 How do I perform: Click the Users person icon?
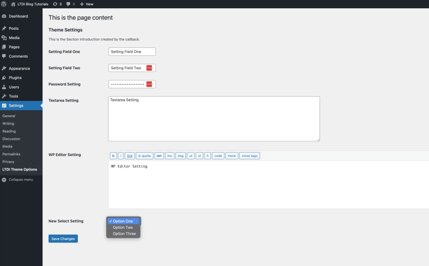[4, 87]
